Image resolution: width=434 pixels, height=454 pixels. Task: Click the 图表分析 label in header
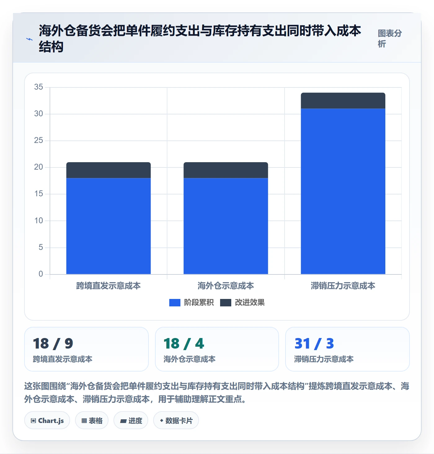390,38
